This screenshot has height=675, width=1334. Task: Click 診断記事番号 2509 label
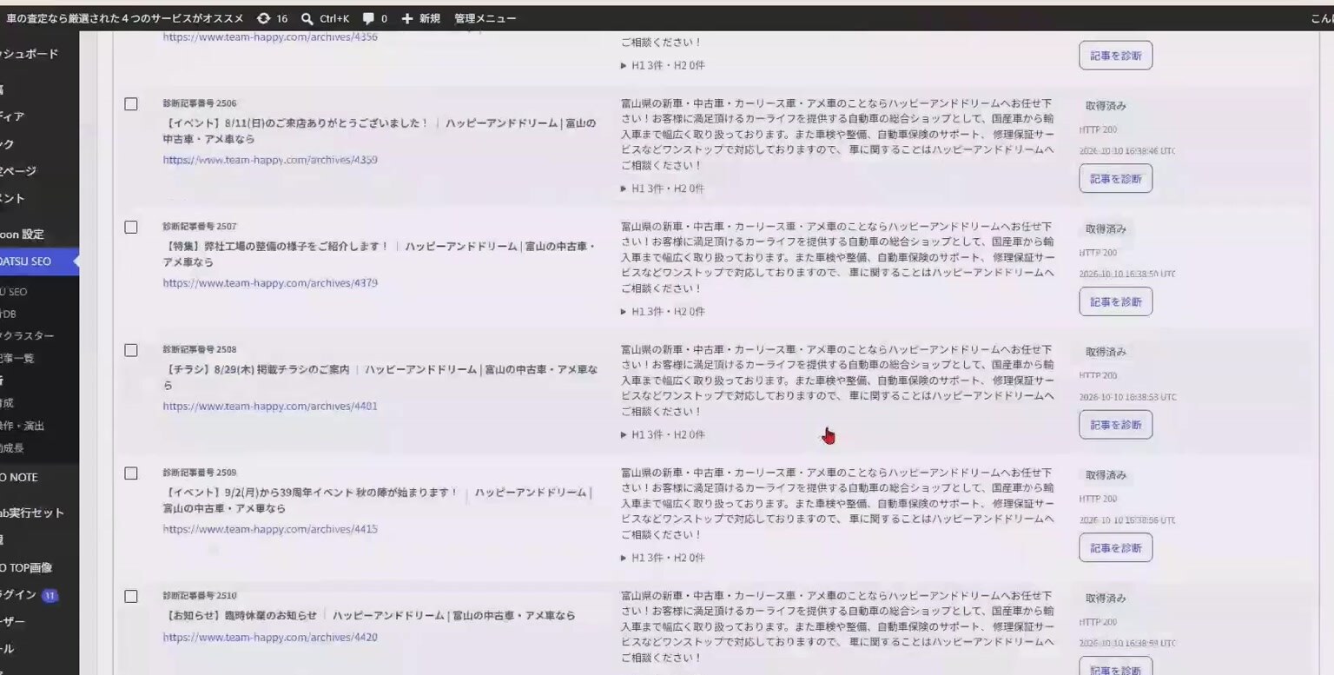(x=199, y=473)
